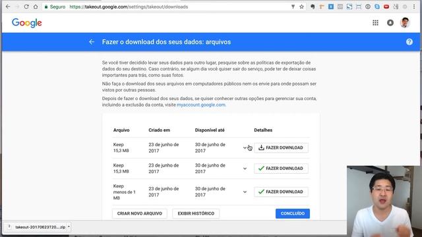
Task: Go back with the browser back arrow
Action: (x=8, y=7)
